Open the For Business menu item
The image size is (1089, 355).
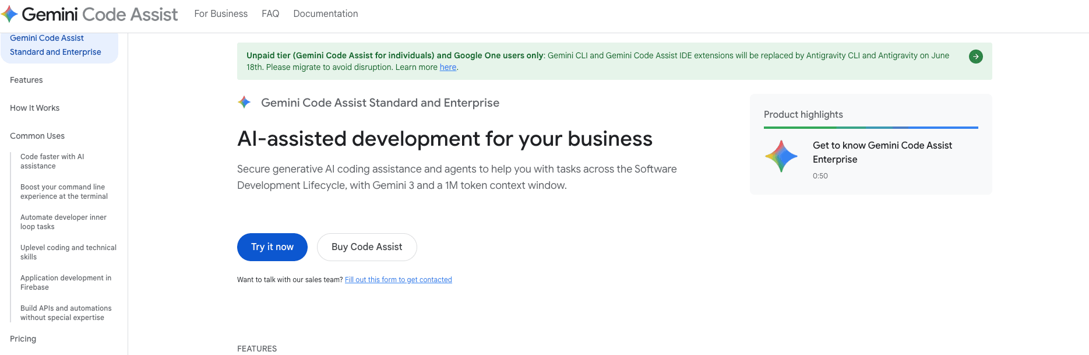221,14
